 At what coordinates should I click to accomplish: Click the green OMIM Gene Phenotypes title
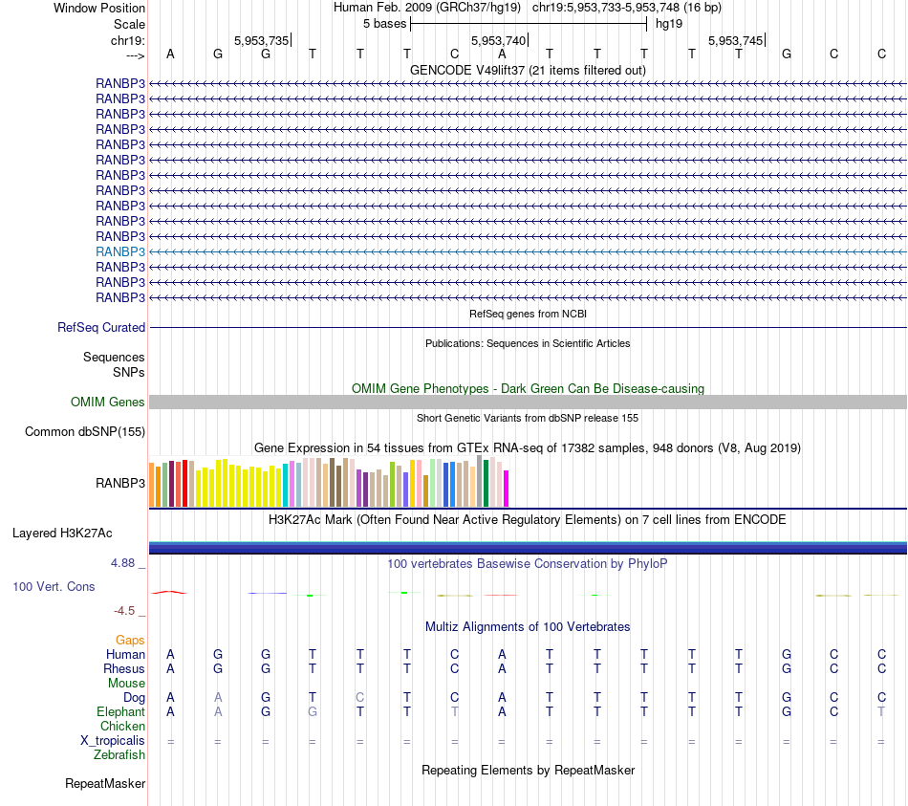point(528,388)
